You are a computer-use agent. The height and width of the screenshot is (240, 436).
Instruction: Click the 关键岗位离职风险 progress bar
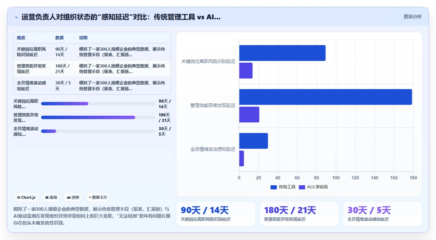[x=98, y=104]
